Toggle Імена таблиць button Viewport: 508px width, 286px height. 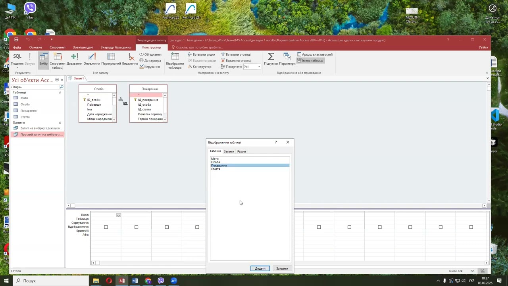pos(310,60)
